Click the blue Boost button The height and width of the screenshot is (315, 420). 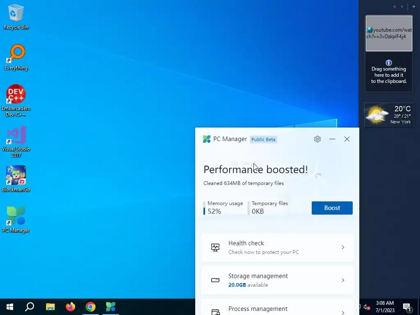332,208
